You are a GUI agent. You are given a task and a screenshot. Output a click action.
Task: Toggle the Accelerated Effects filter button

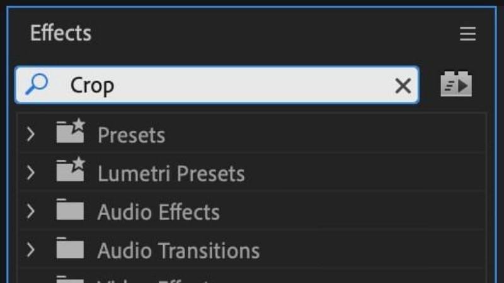(x=455, y=84)
